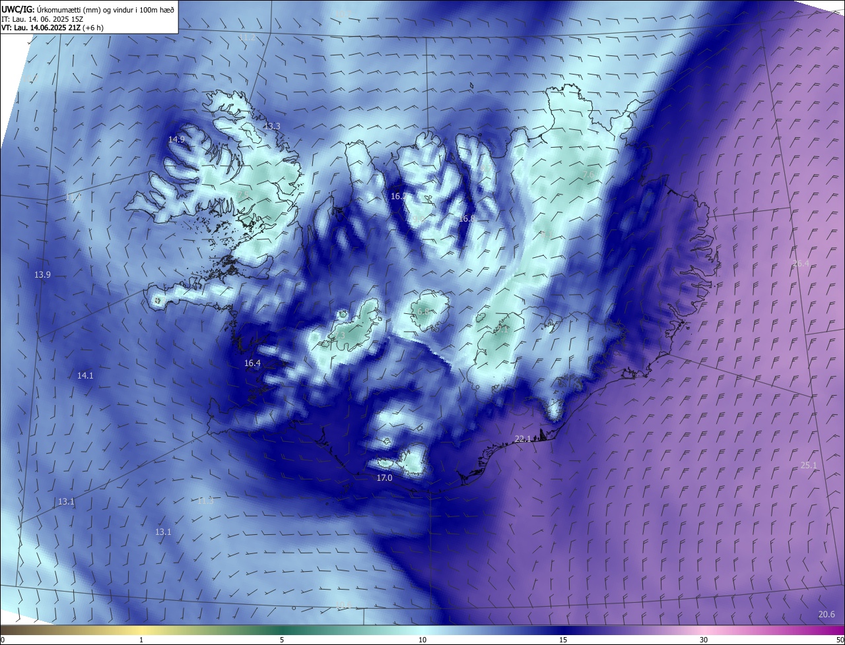The height and width of the screenshot is (645, 845).
Task: Click the 16.8 value label on the map
Action: pyautogui.click(x=467, y=218)
